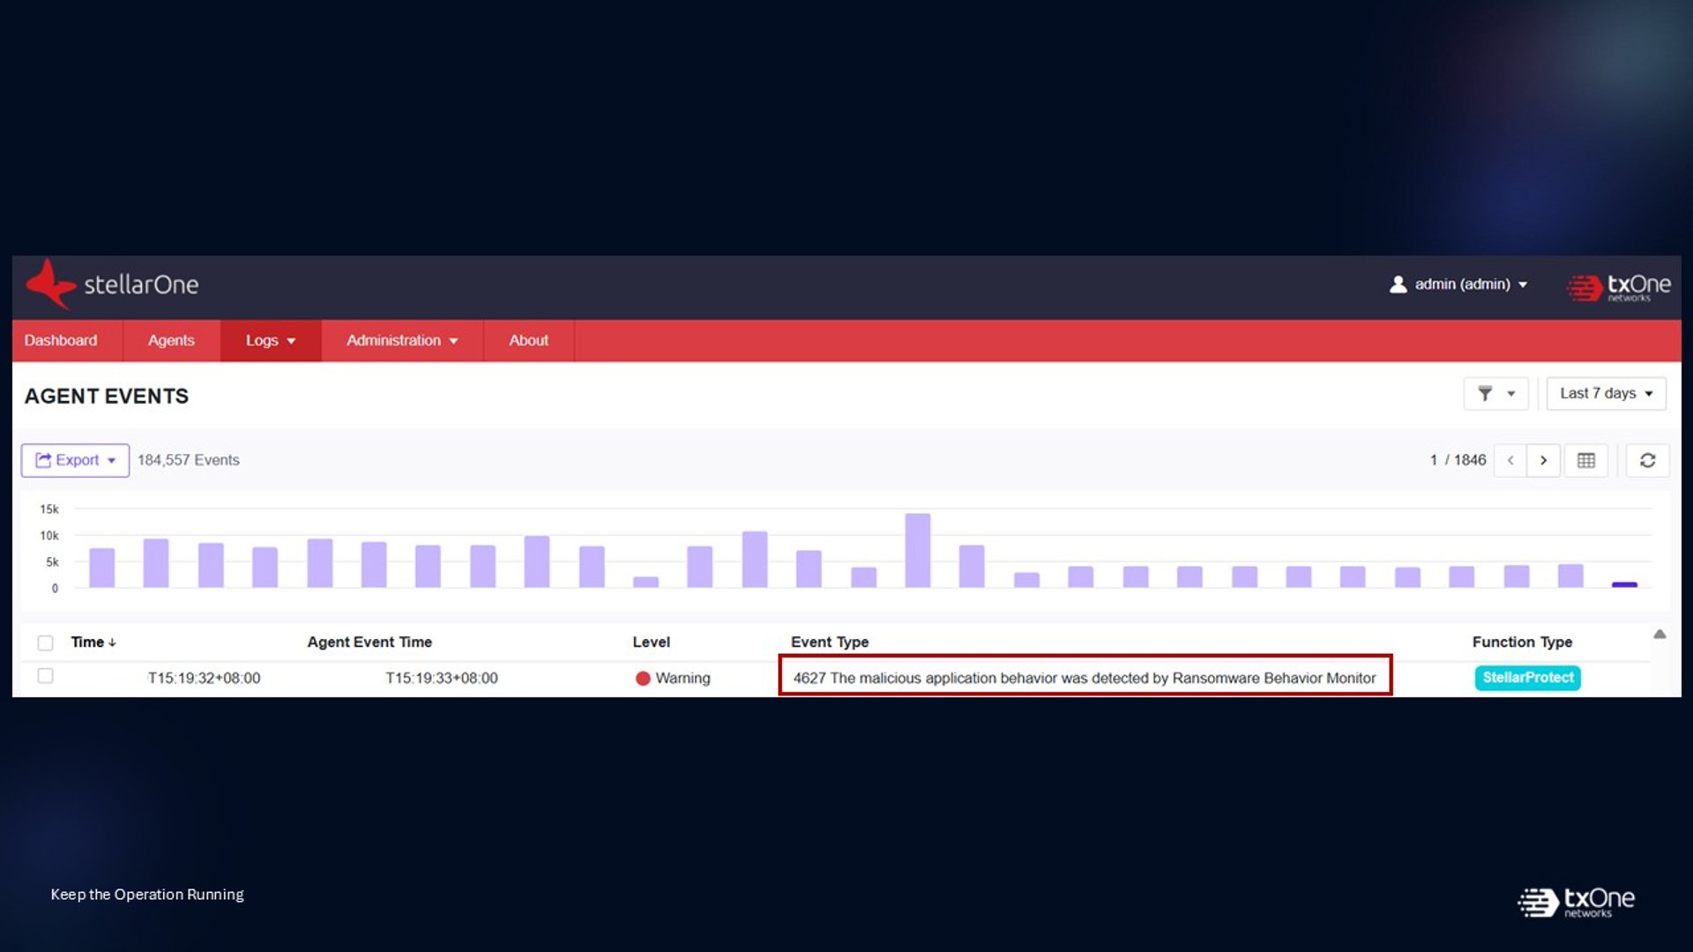Viewport: 1693px width, 952px height.
Task: Click the dark blue last chart bar
Action: (x=1624, y=584)
